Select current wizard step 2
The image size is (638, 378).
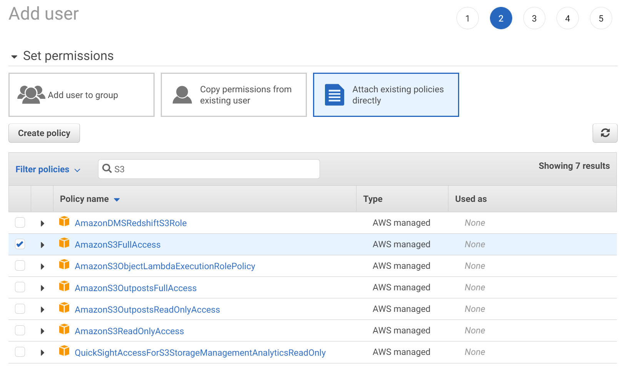click(x=501, y=18)
